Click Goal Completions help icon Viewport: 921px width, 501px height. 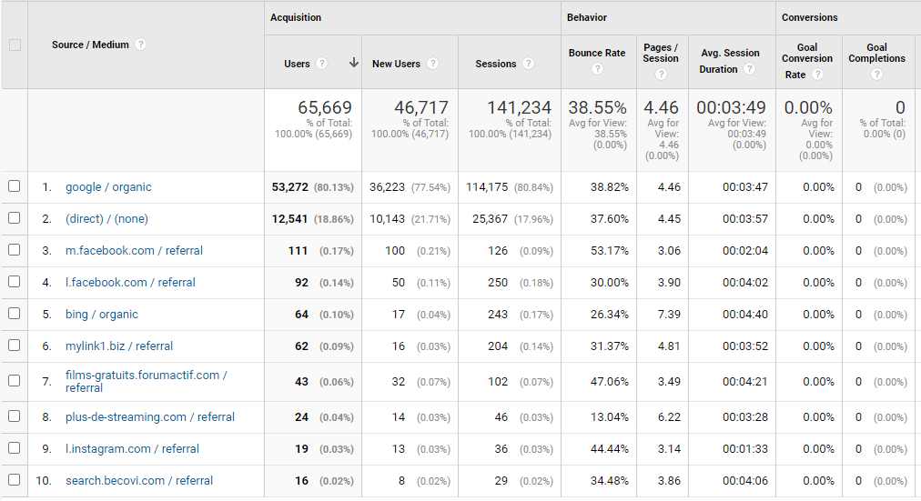(876, 74)
